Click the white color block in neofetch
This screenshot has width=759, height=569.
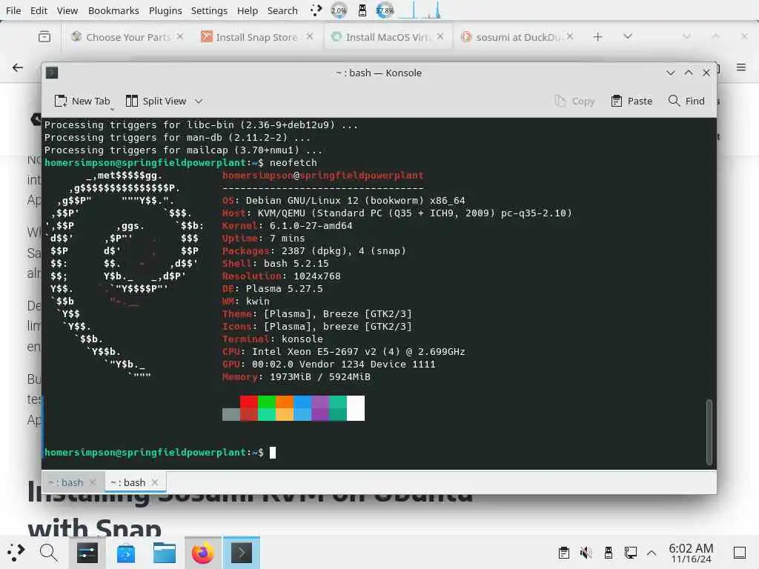[356, 408]
